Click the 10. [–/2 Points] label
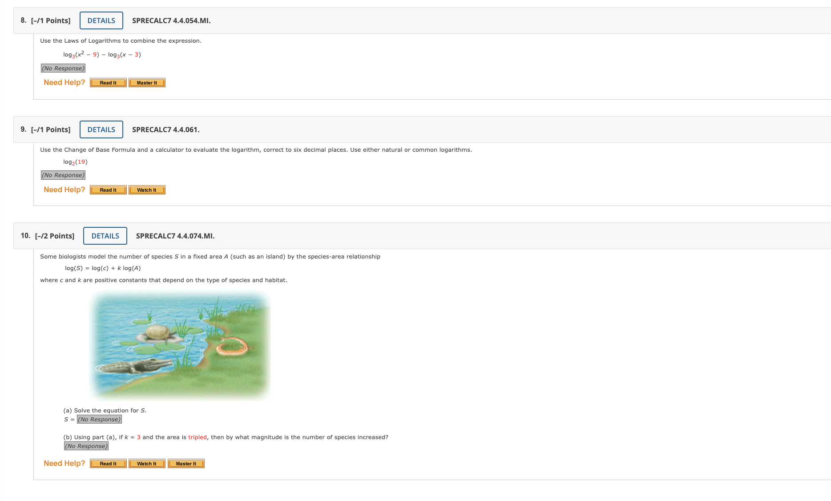This screenshot has width=831, height=501. (x=48, y=236)
